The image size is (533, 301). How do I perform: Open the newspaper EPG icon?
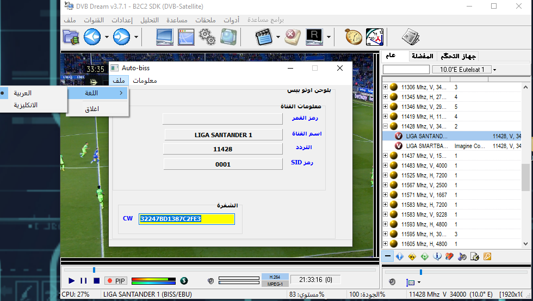[x=411, y=36]
